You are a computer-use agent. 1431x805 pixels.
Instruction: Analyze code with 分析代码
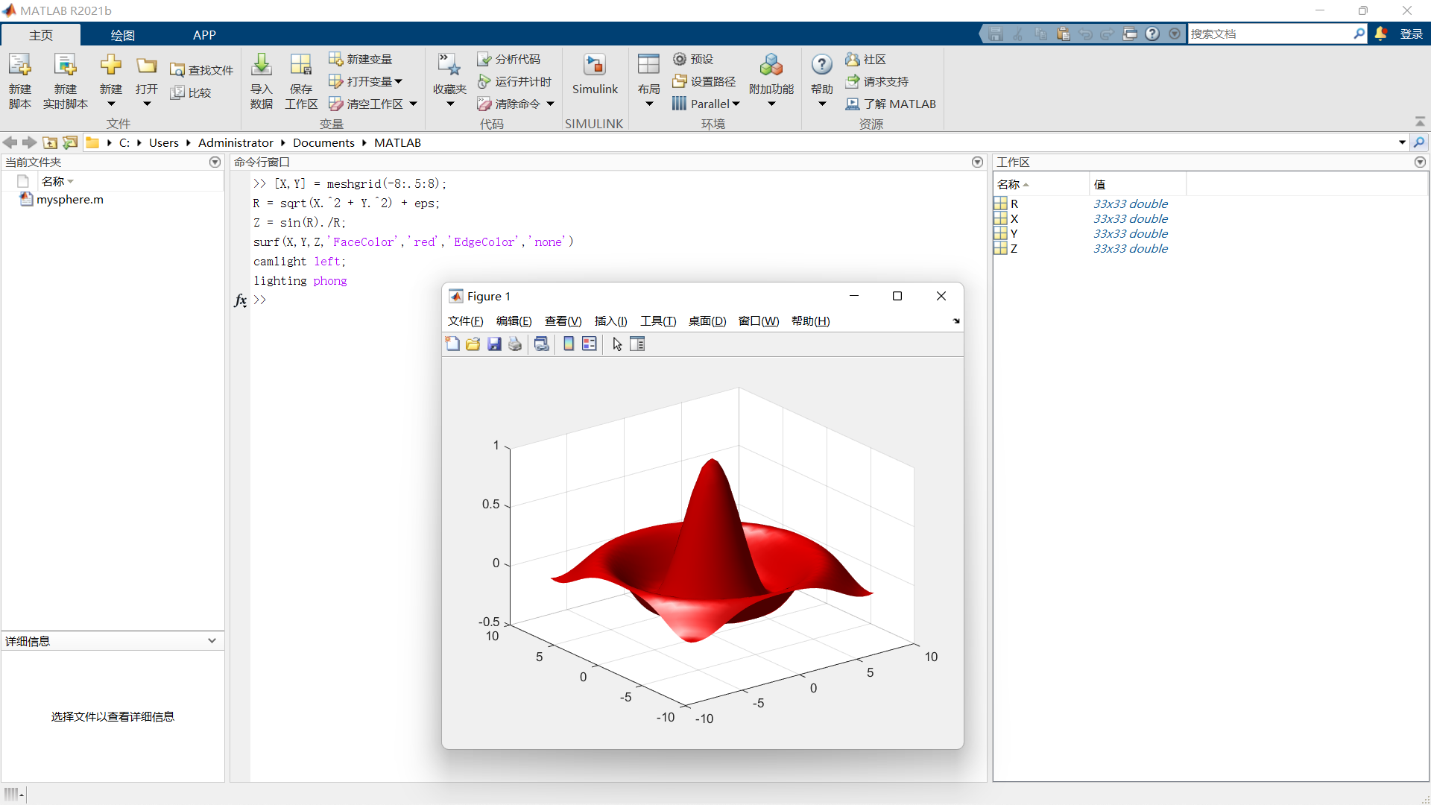tap(509, 59)
